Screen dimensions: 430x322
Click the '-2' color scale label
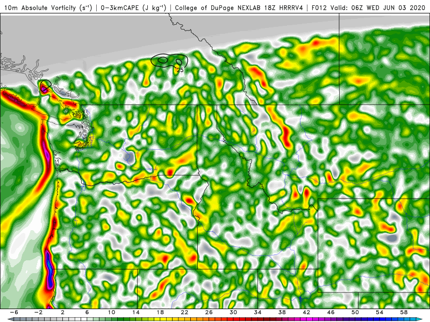[x=39, y=312]
